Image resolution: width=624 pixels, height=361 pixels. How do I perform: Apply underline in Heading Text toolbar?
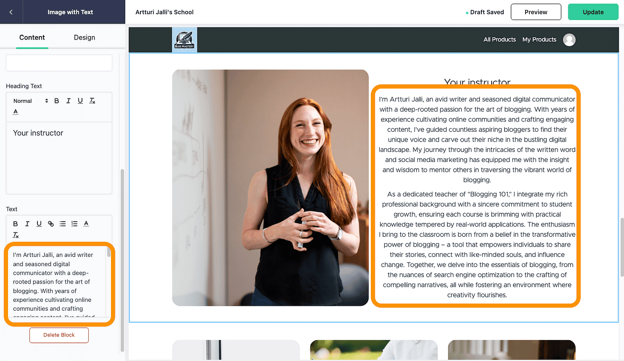80,101
